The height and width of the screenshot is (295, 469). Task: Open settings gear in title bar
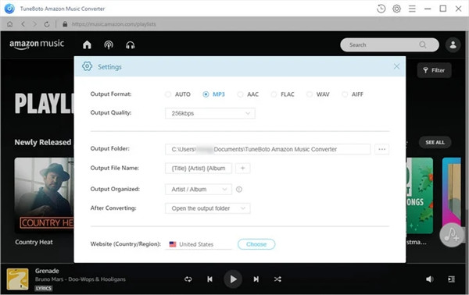396,9
